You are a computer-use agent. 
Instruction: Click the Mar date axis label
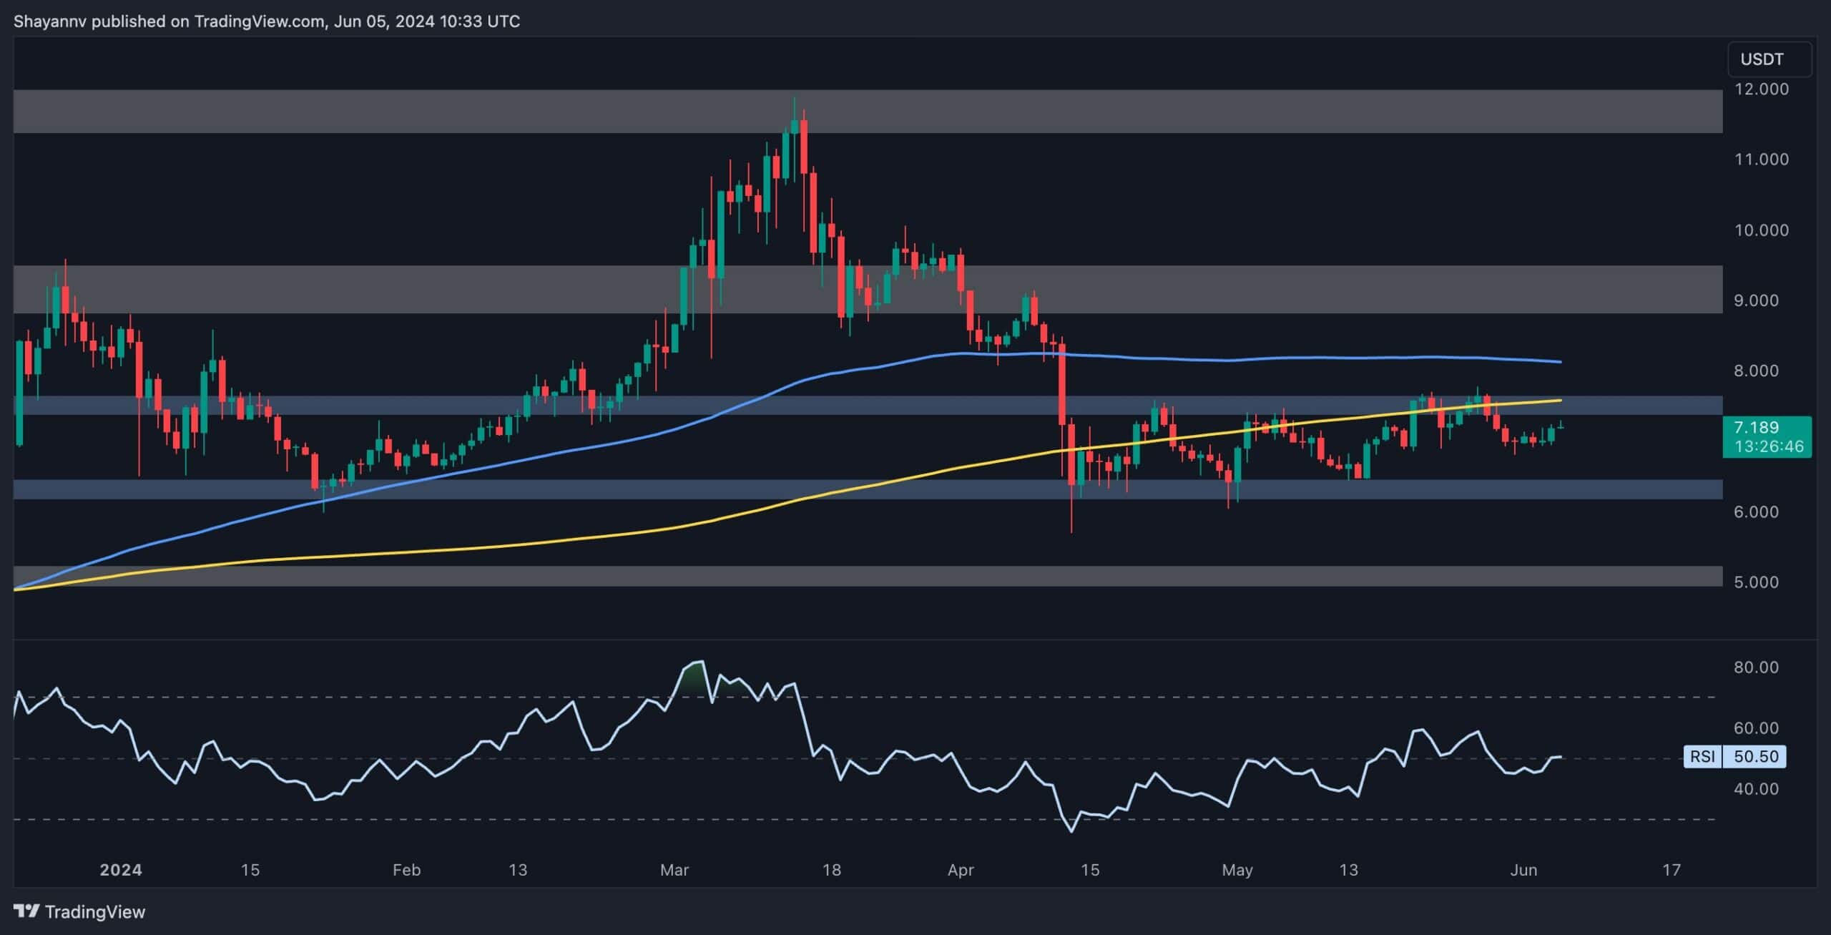click(674, 870)
